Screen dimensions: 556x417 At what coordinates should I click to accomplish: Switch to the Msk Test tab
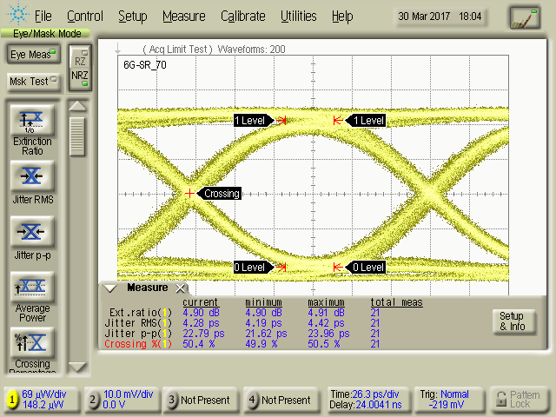pos(33,82)
